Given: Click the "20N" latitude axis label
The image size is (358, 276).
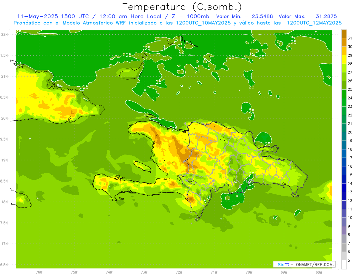Looking at the screenshot, I should (4, 118).
